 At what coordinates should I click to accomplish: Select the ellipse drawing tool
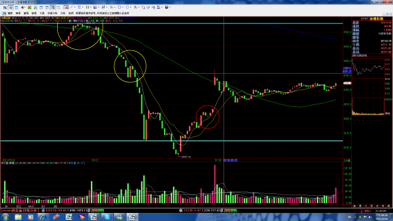[x=127, y=7]
